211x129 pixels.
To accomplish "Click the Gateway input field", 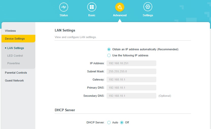I will pyautogui.click(x=131, y=79).
